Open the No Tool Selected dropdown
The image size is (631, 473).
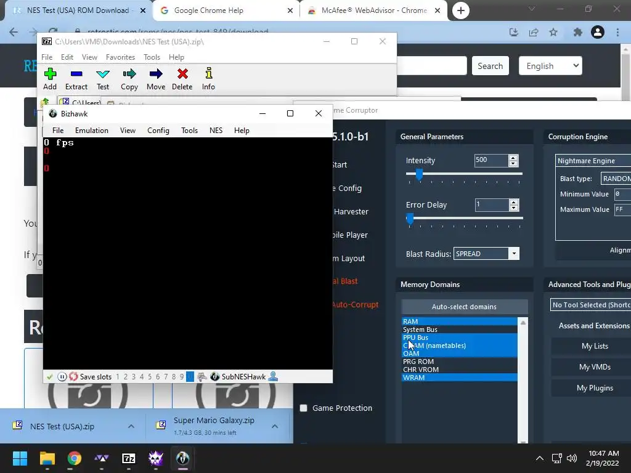point(590,305)
